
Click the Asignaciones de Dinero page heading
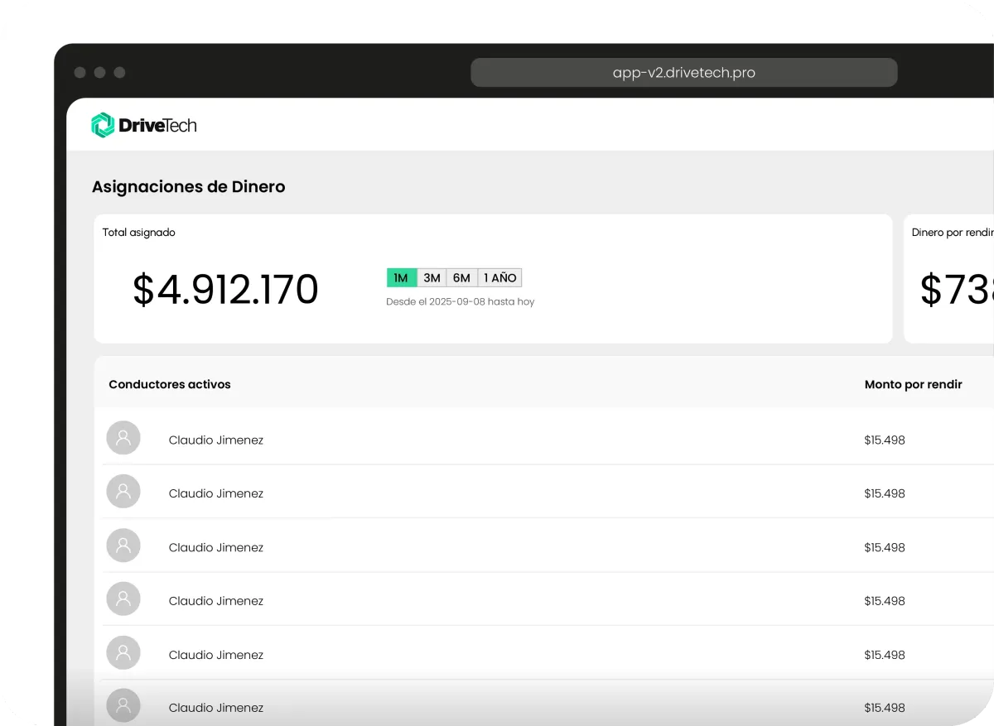[189, 187]
